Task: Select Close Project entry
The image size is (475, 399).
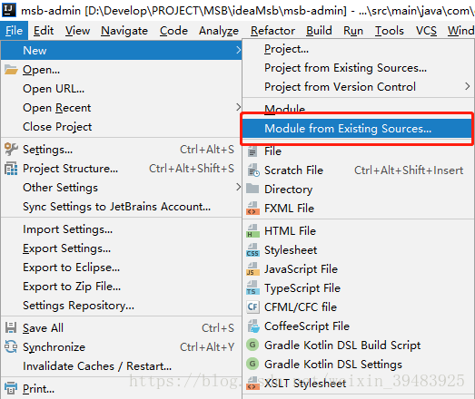Action: point(121,127)
